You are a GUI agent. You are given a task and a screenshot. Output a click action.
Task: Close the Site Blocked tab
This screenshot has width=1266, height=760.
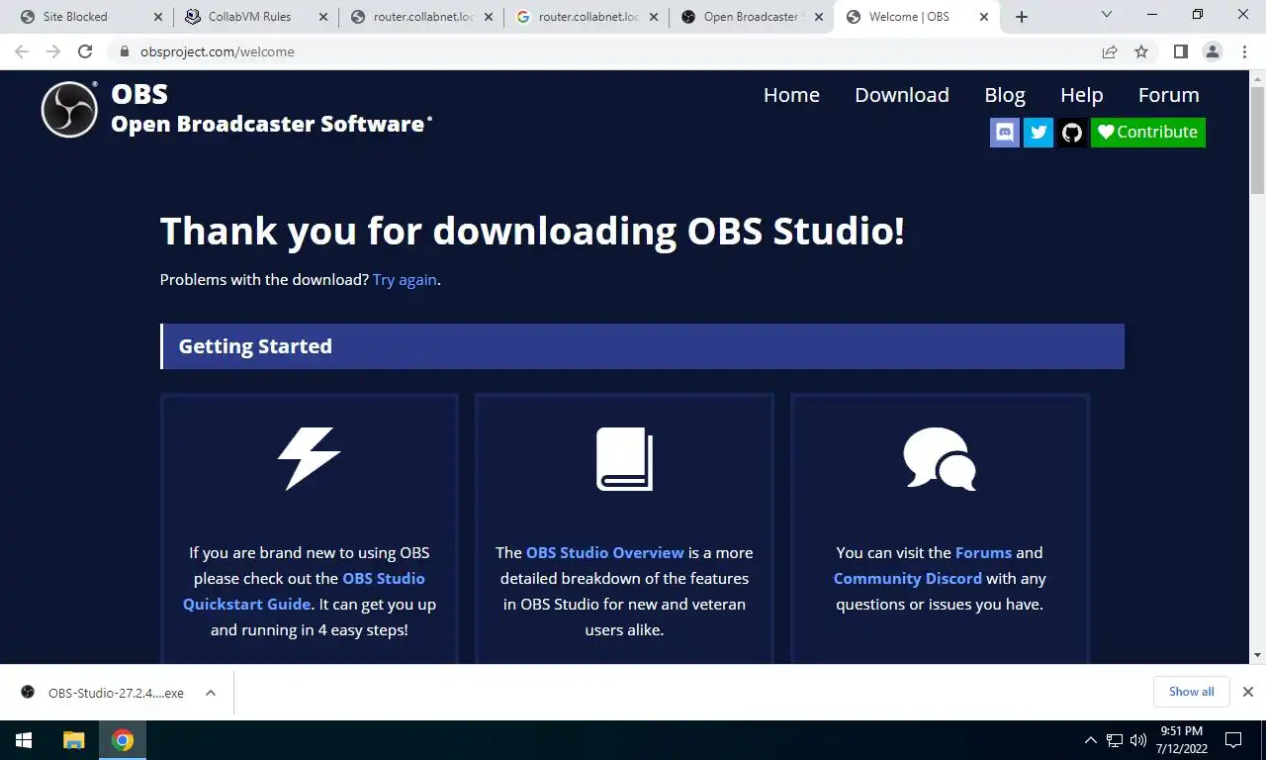(x=159, y=17)
